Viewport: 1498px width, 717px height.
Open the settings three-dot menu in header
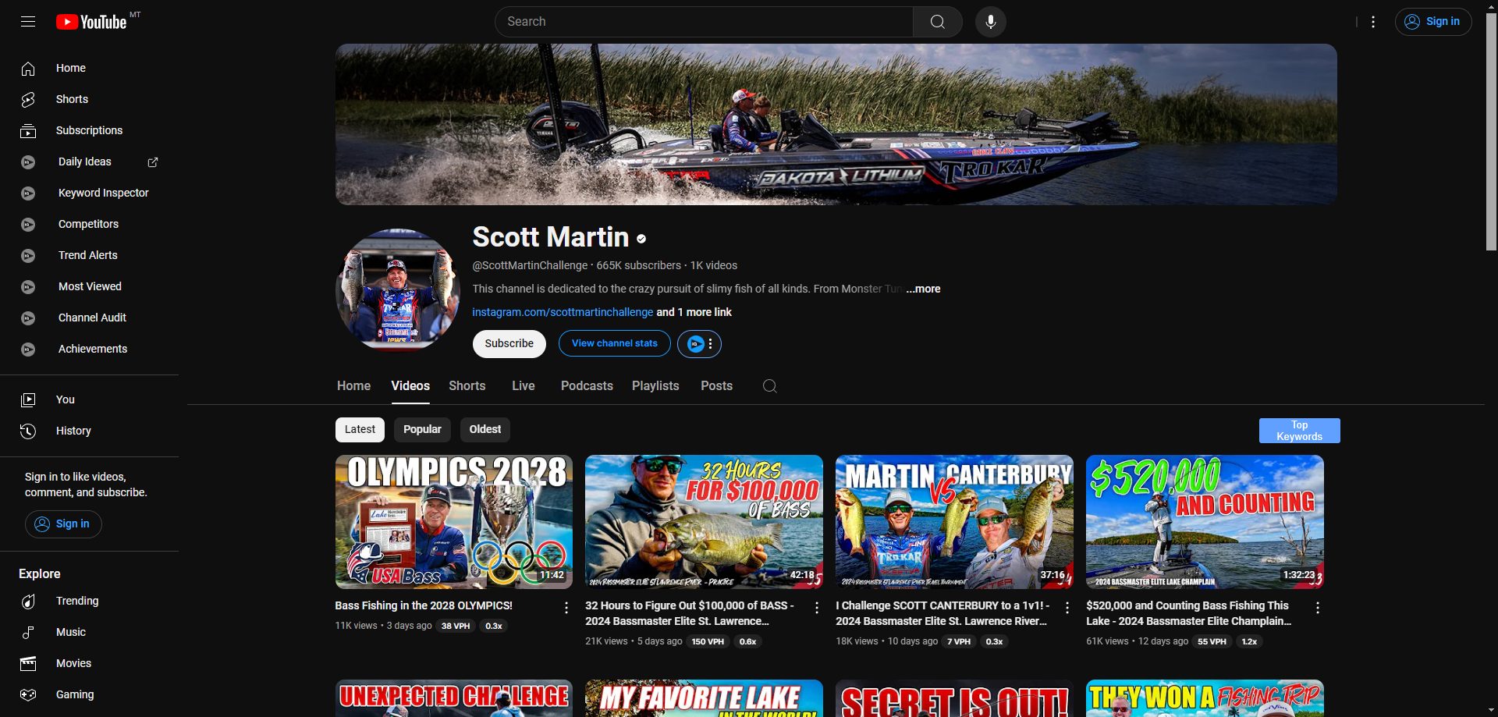point(1373,22)
